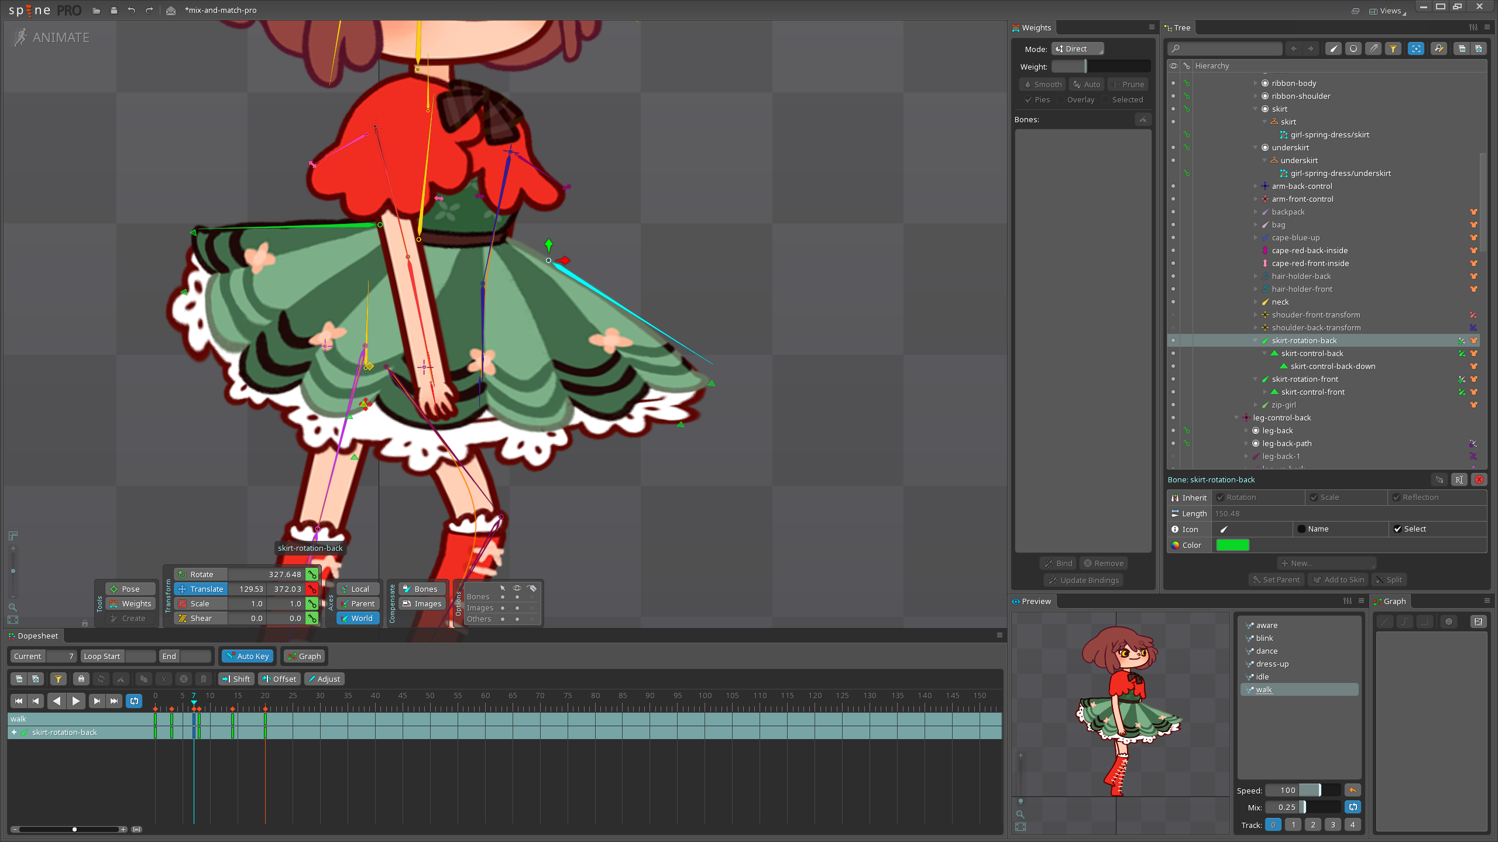Toggle the Select checkbox for bone
Image resolution: width=1498 pixels, height=842 pixels.
click(1398, 529)
